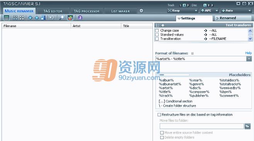Open the Auto dropdown
Image resolution: width=254 pixels, height=141 pixels.
click(236, 10)
